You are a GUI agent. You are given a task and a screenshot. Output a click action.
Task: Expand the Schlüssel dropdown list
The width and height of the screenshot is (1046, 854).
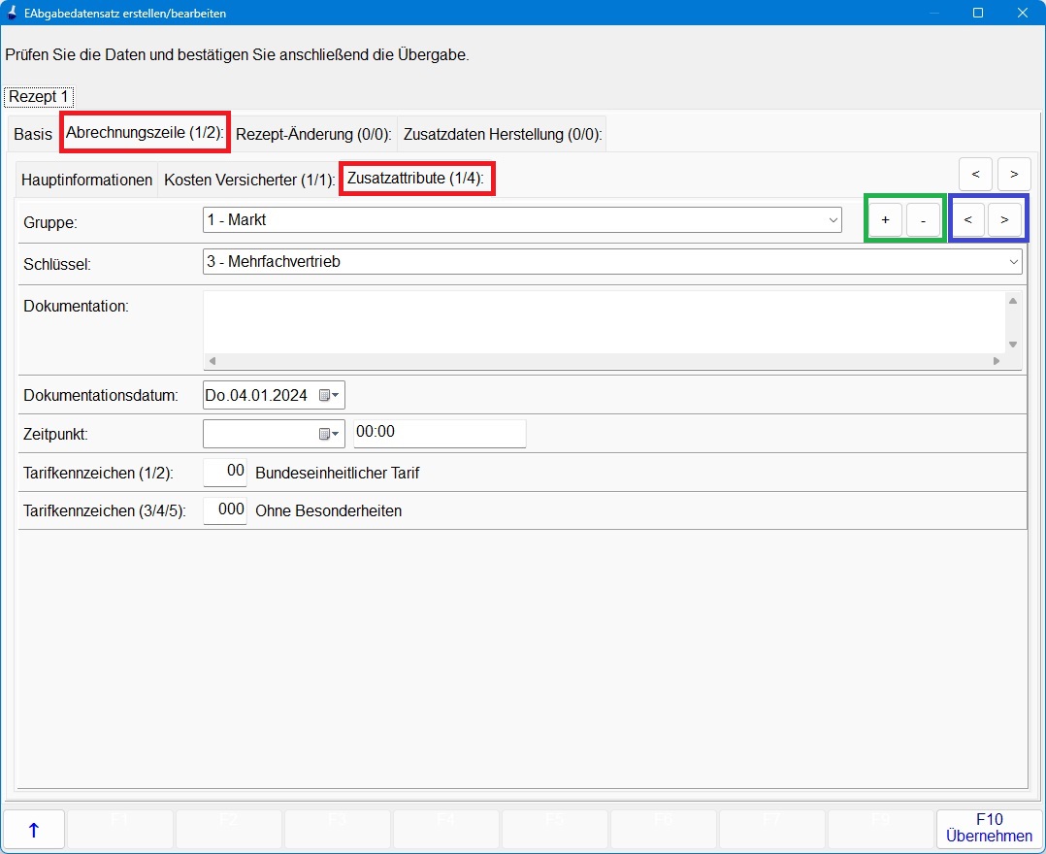click(1014, 261)
